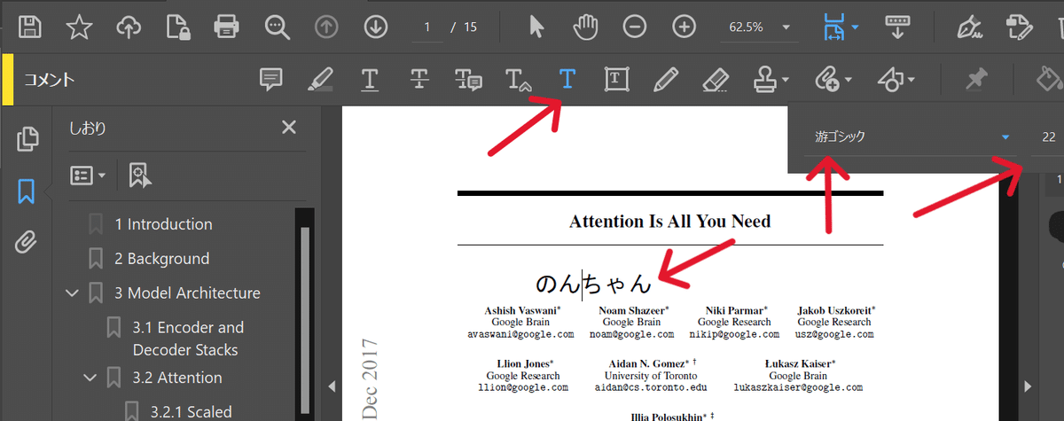Open the bookmarks panel icon
This screenshot has width=1064, height=421.
coord(27,190)
